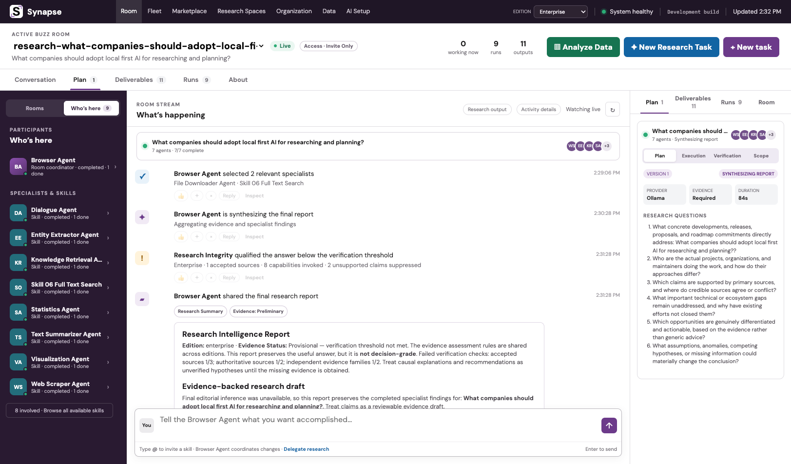This screenshot has height=464, width=791.
Task: Send the message with the purple arrow button
Action: tap(609, 425)
